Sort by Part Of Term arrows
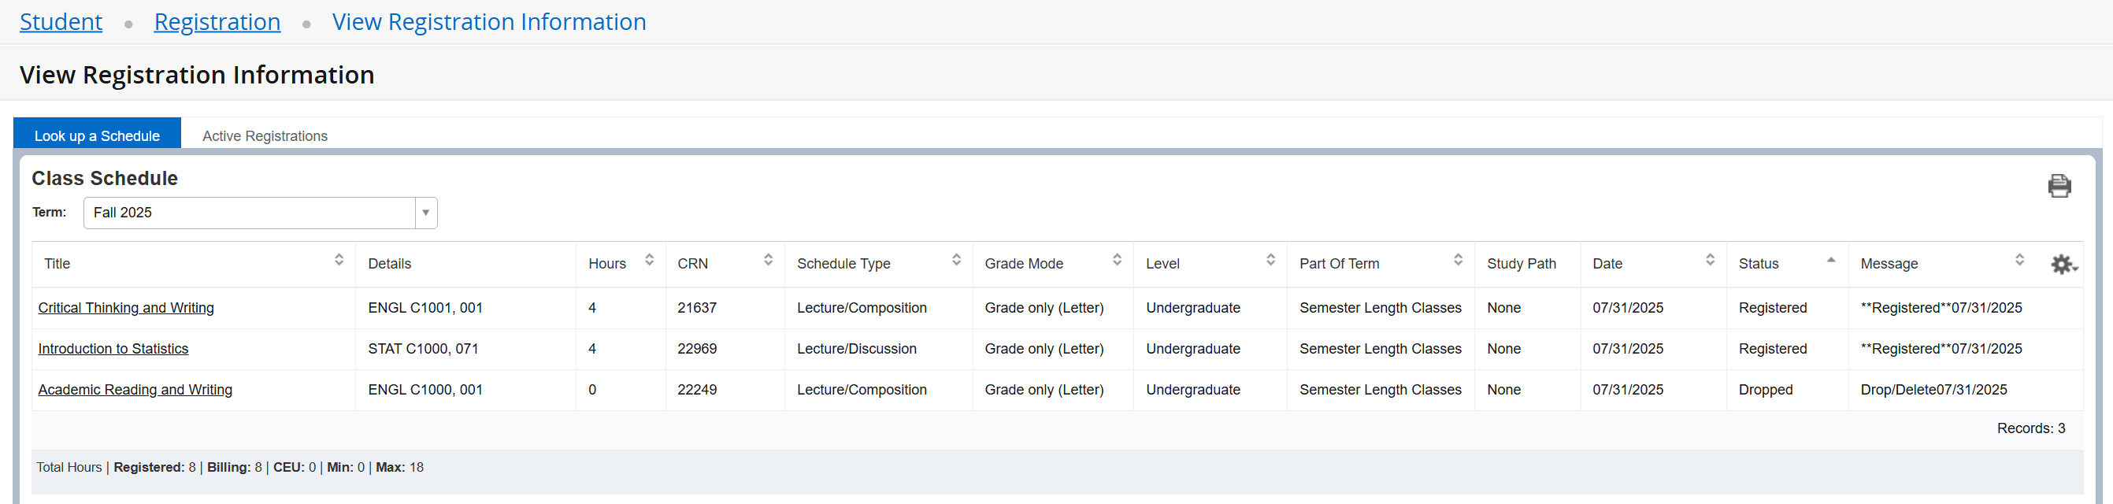 pos(1458,260)
